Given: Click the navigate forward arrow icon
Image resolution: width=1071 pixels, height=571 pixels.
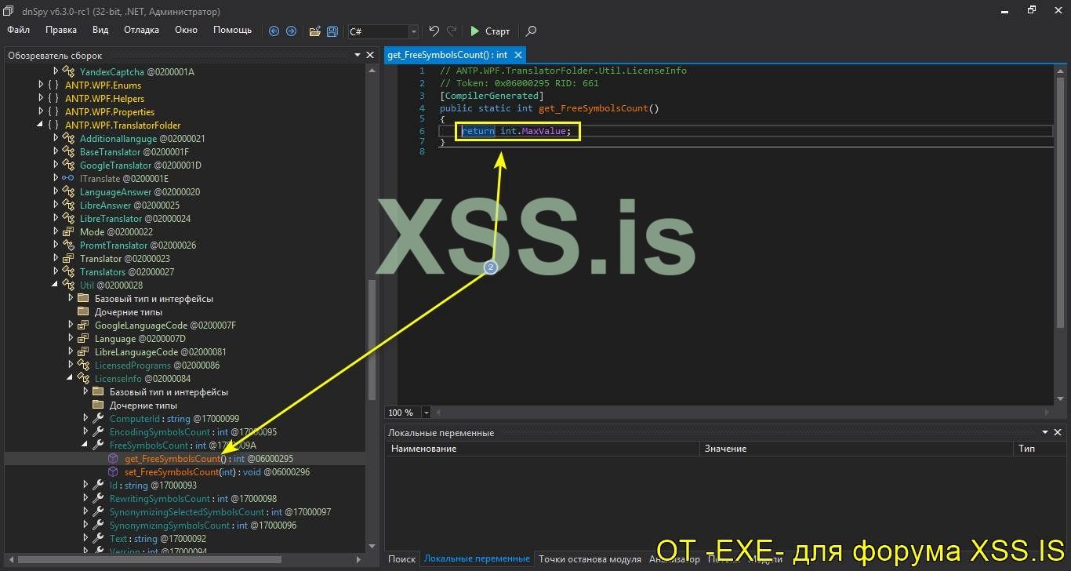Looking at the screenshot, I should pyautogui.click(x=291, y=31).
